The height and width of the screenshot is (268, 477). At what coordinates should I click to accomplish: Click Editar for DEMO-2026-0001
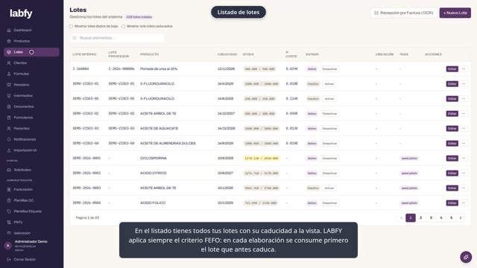point(452,159)
